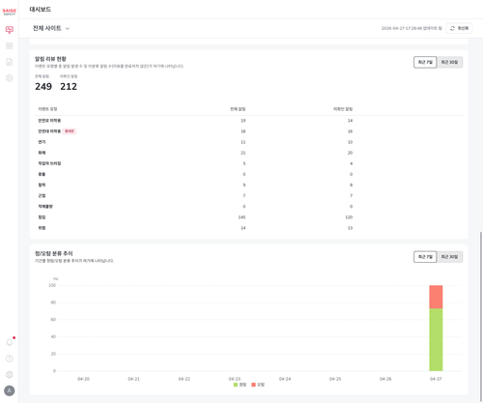Click the chevron beside 전체 사이트
This screenshot has width=483, height=403.
pyautogui.click(x=68, y=29)
